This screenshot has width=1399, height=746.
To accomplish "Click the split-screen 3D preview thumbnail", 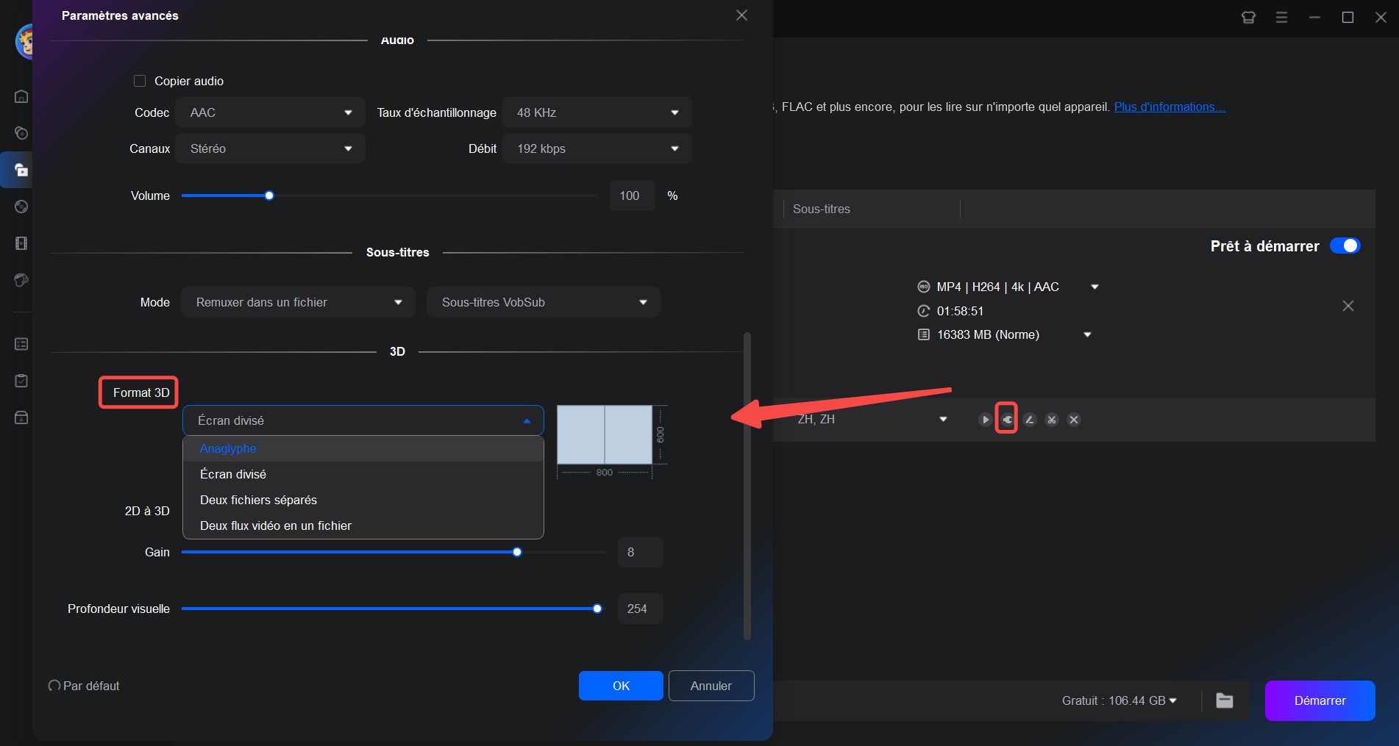I will 605,434.
